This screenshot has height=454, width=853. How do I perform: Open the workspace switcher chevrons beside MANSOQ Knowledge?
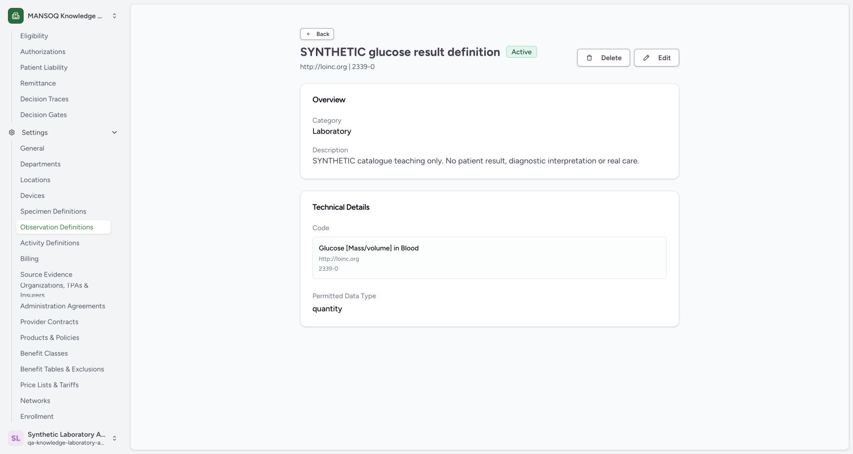pos(115,16)
